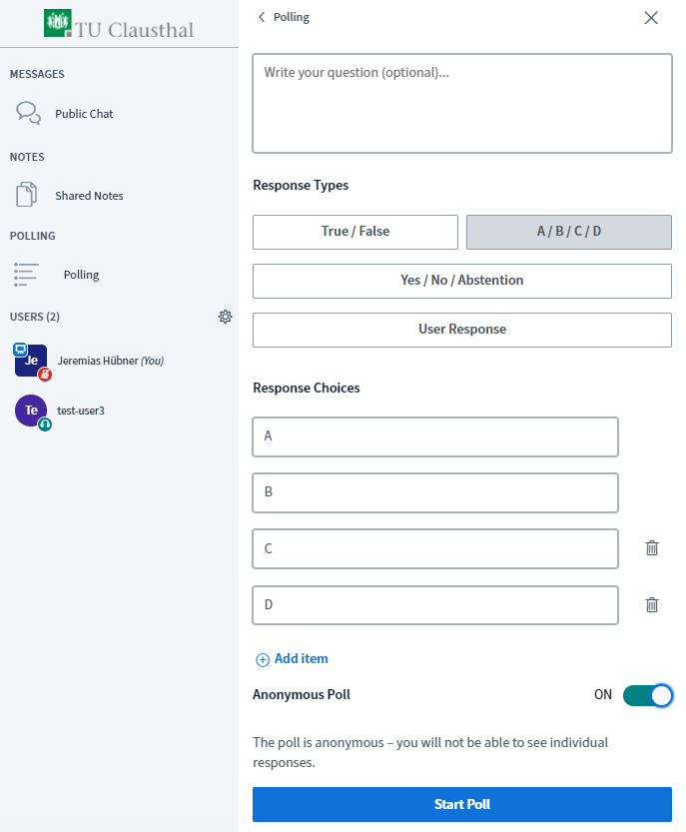Start the poll
The height and width of the screenshot is (832, 686).
[x=462, y=804]
